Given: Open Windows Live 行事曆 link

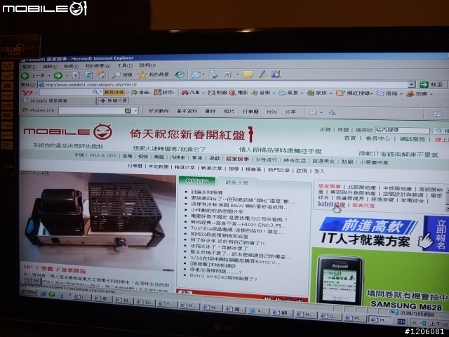Looking at the screenshot, I should 250,112.
